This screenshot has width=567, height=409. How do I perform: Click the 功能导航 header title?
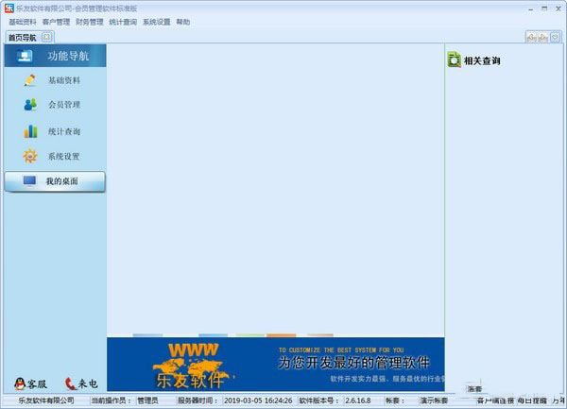pyautogui.click(x=68, y=56)
